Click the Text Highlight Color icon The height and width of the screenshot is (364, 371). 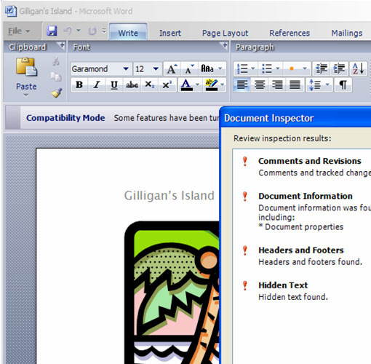[211, 85]
